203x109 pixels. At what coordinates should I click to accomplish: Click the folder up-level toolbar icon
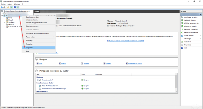pyautogui.click(x=8, y=7)
